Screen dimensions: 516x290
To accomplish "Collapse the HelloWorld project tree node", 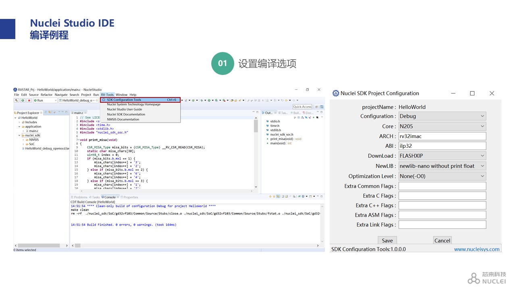I will click(16, 118).
